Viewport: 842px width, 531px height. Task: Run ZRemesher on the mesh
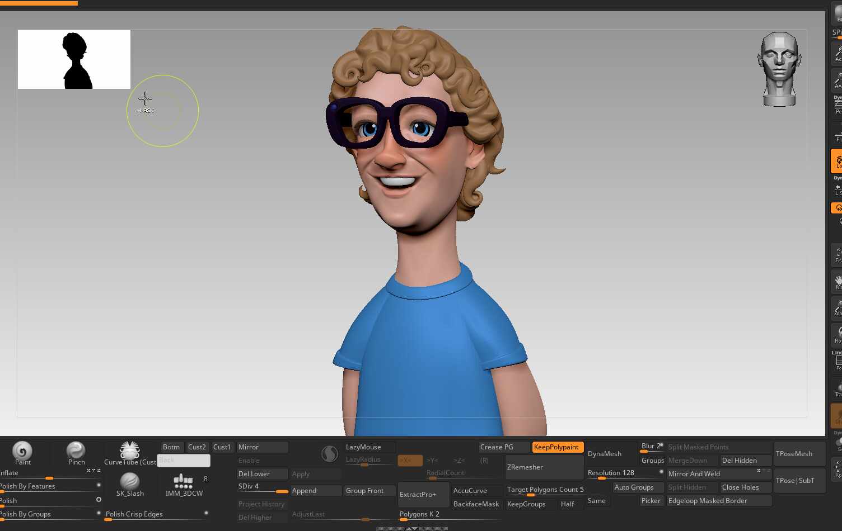pyautogui.click(x=544, y=467)
